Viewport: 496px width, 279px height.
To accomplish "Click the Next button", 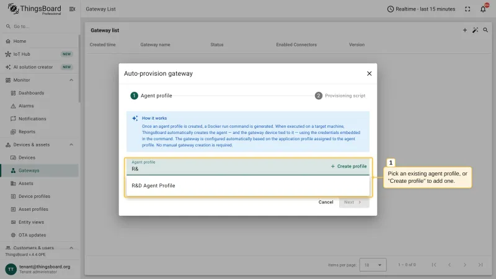I will (x=354, y=202).
